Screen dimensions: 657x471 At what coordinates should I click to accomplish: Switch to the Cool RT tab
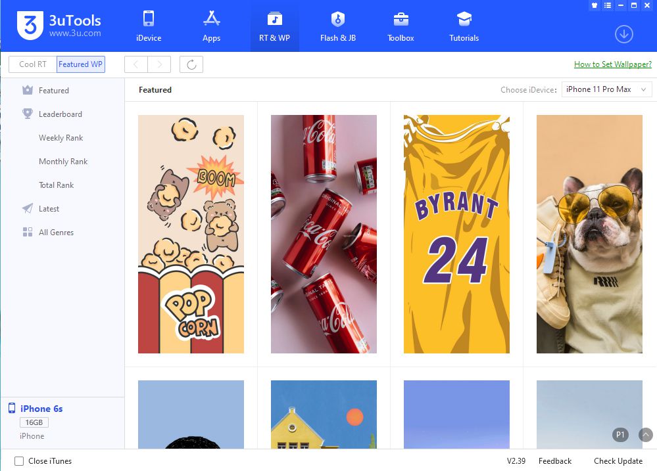tap(32, 64)
